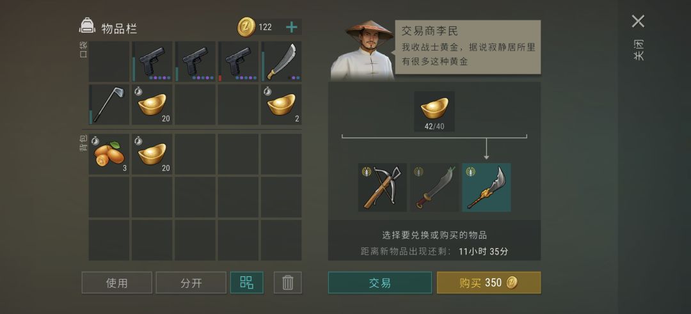
Task: Select the broadsword reward item
Action: [x=434, y=187]
